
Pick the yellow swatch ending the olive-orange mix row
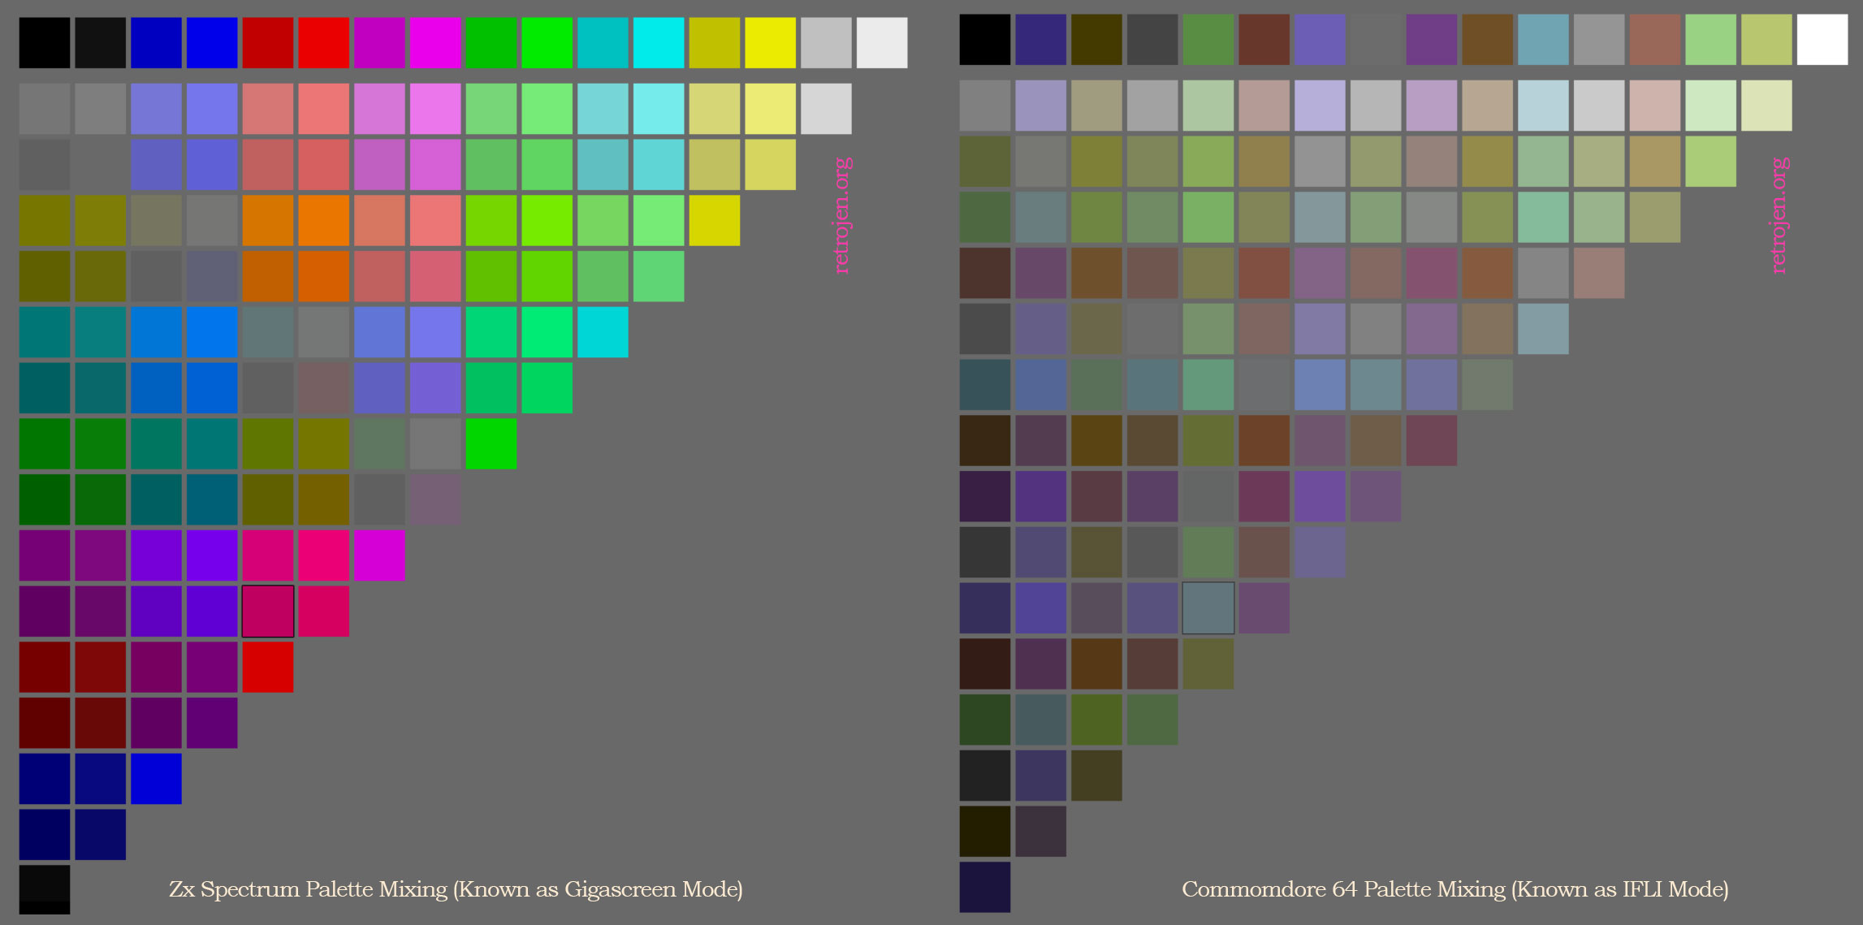[715, 220]
